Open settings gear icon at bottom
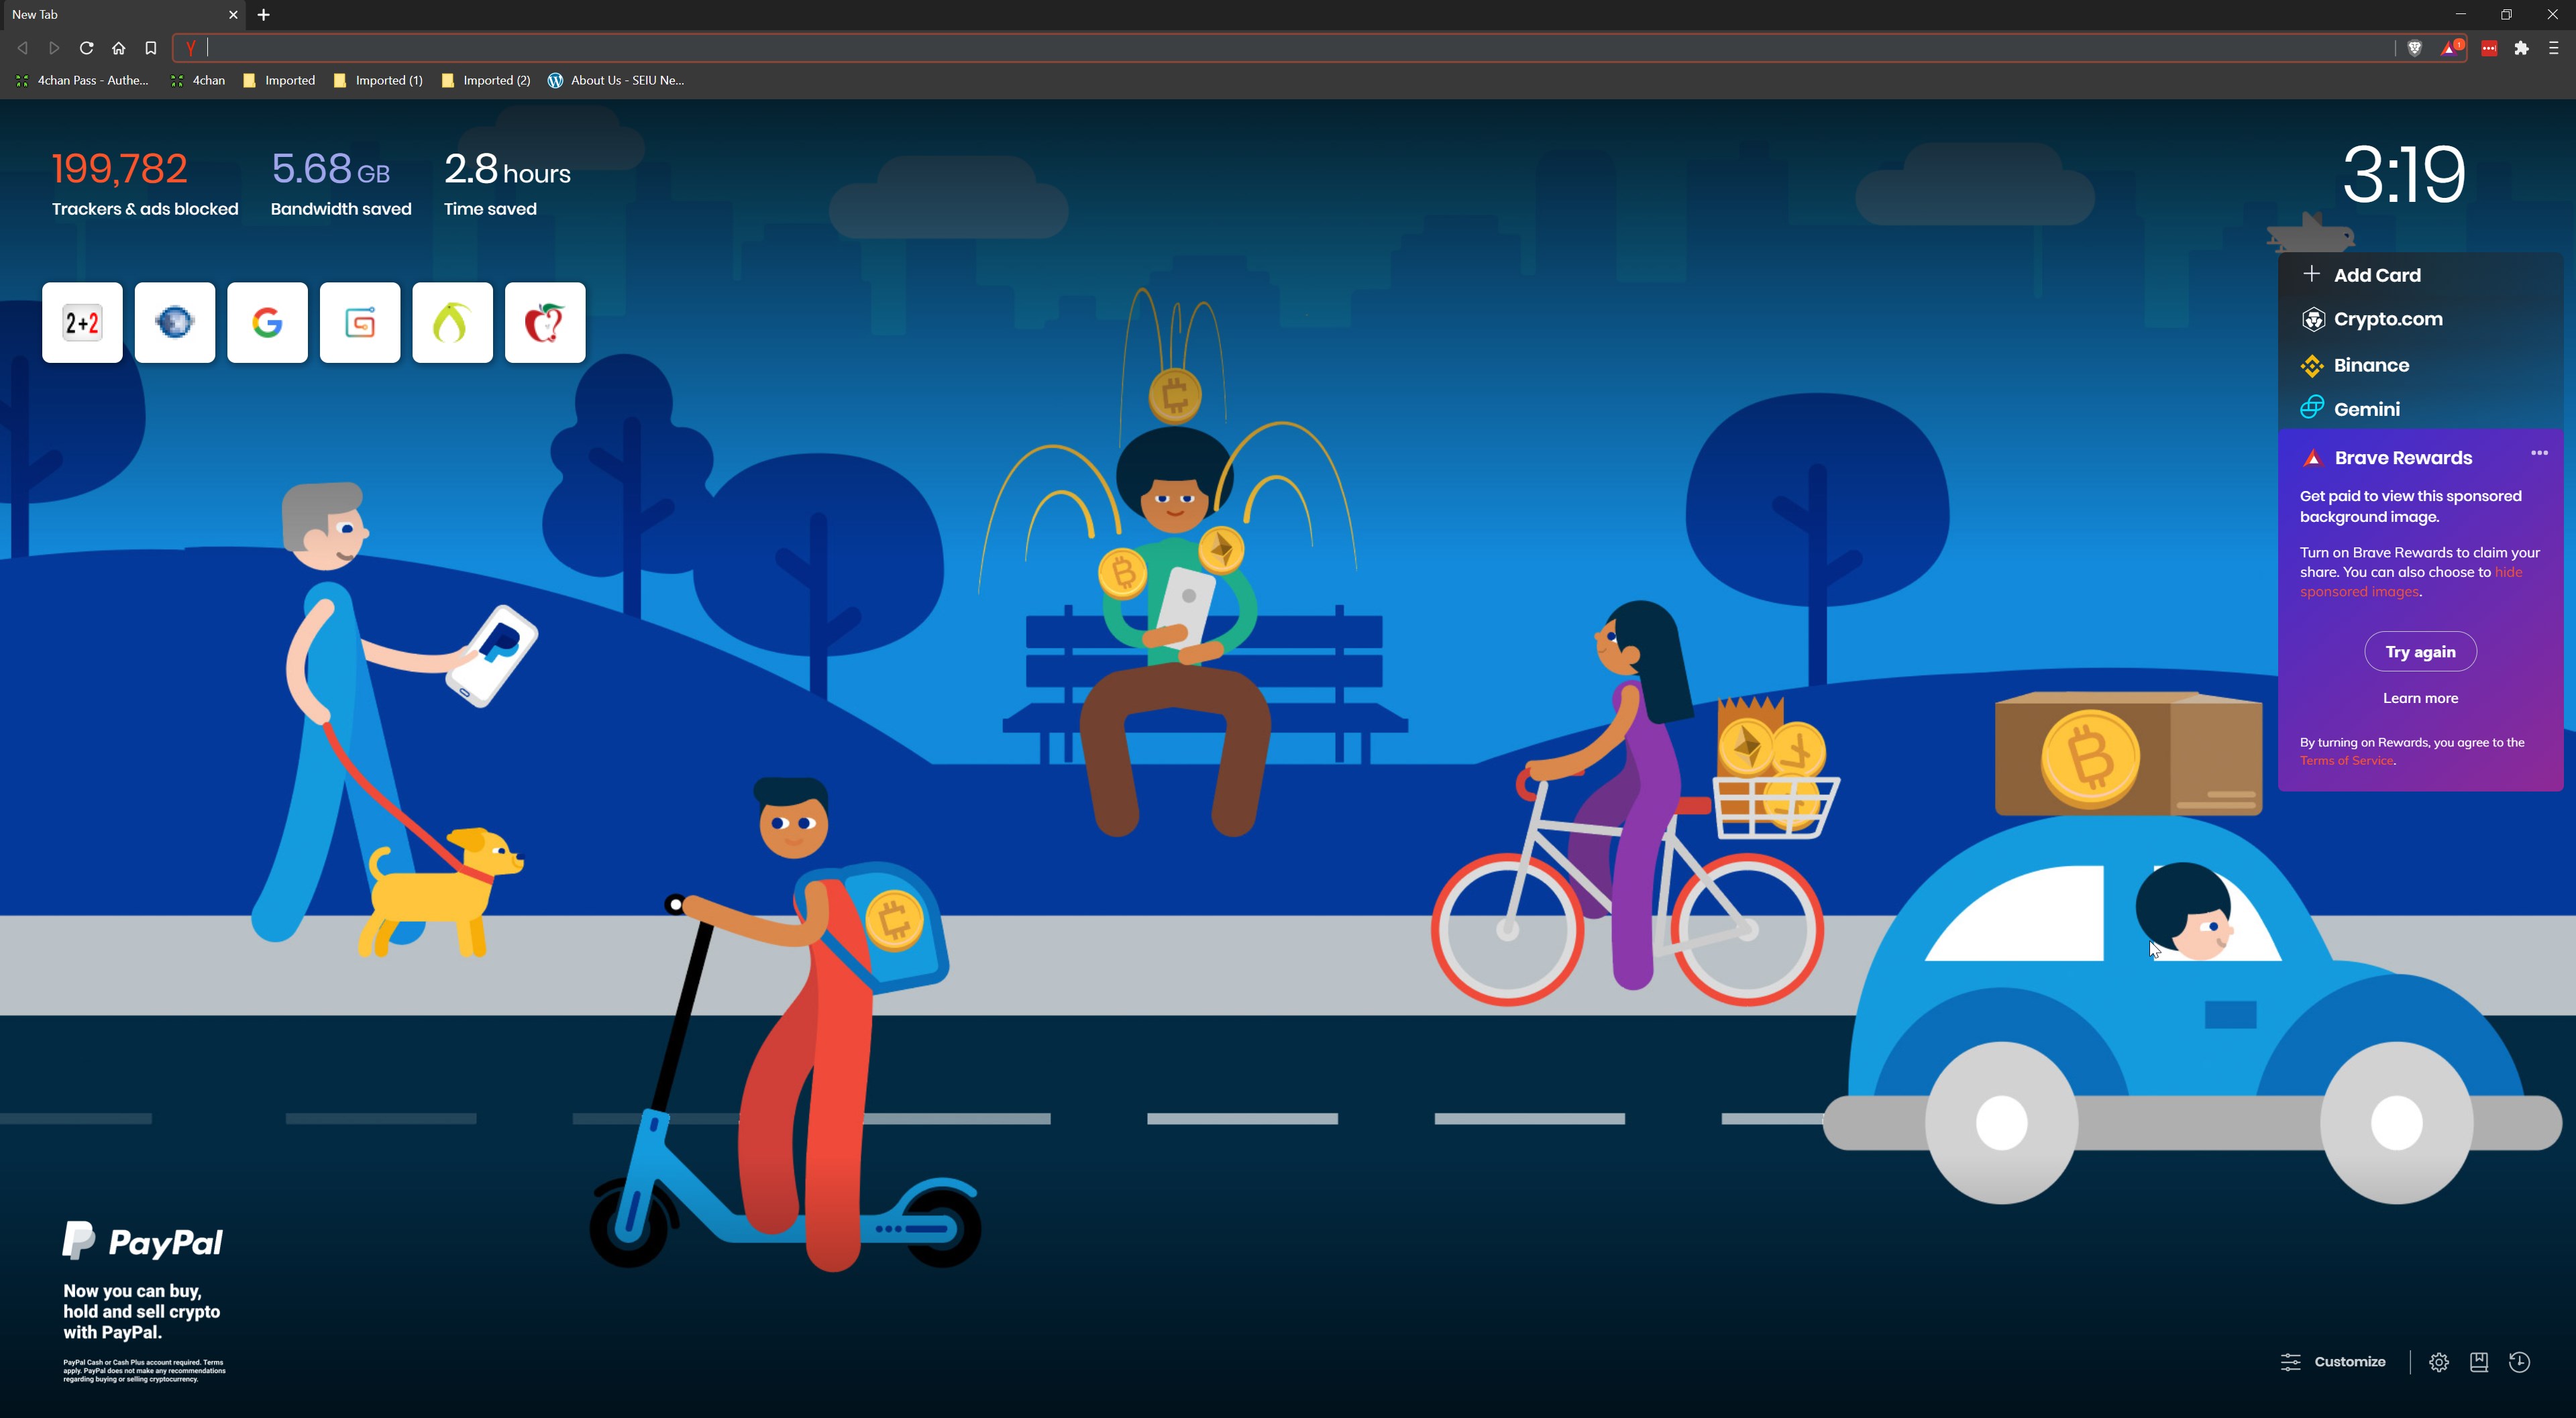 click(x=2439, y=1362)
